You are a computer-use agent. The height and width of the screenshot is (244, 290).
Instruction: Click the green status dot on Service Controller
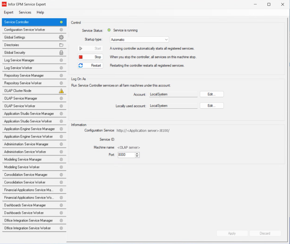coord(61,22)
